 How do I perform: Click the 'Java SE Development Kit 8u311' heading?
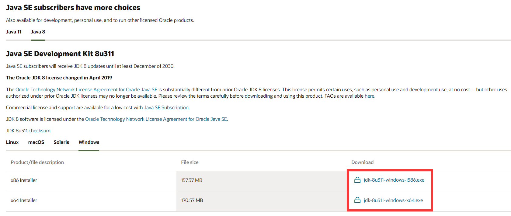tap(60, 54)
